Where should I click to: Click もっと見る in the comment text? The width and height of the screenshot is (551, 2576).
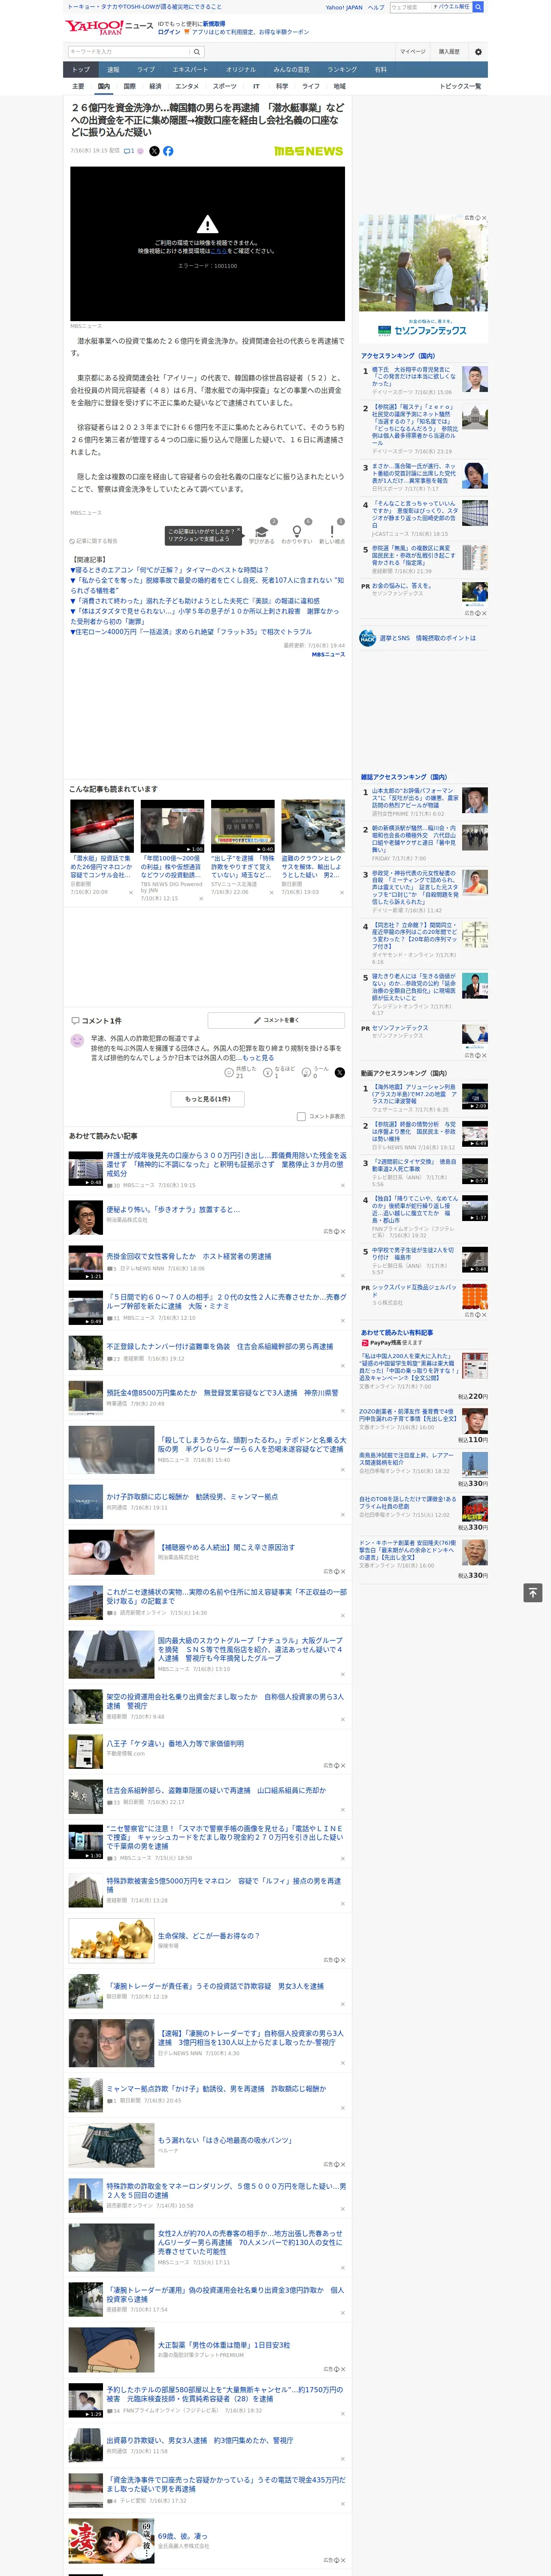point(258,1057)
